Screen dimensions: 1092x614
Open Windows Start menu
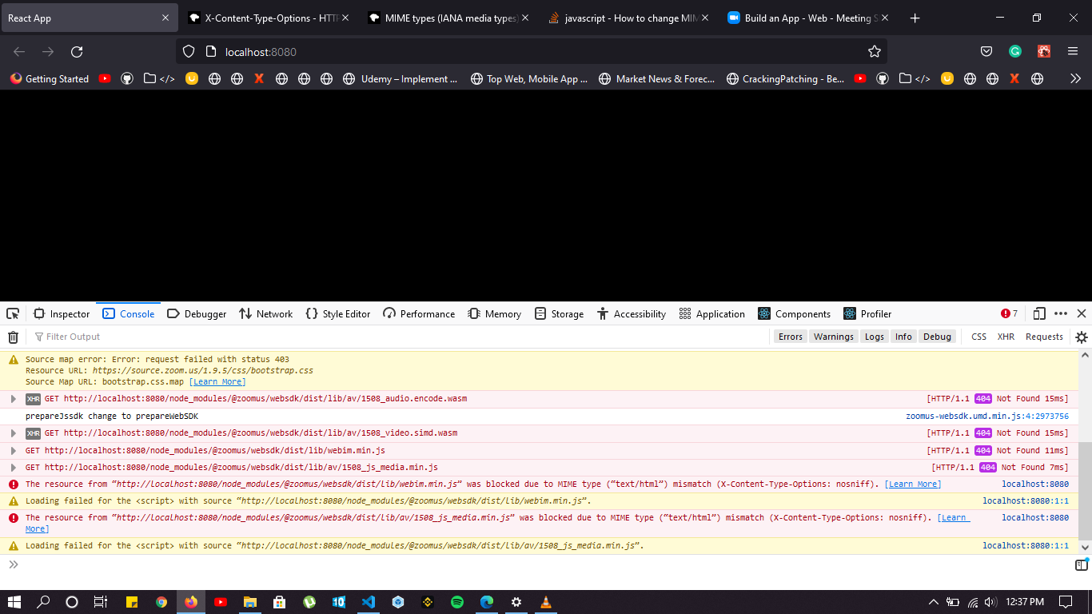click(x=14, y=601)
